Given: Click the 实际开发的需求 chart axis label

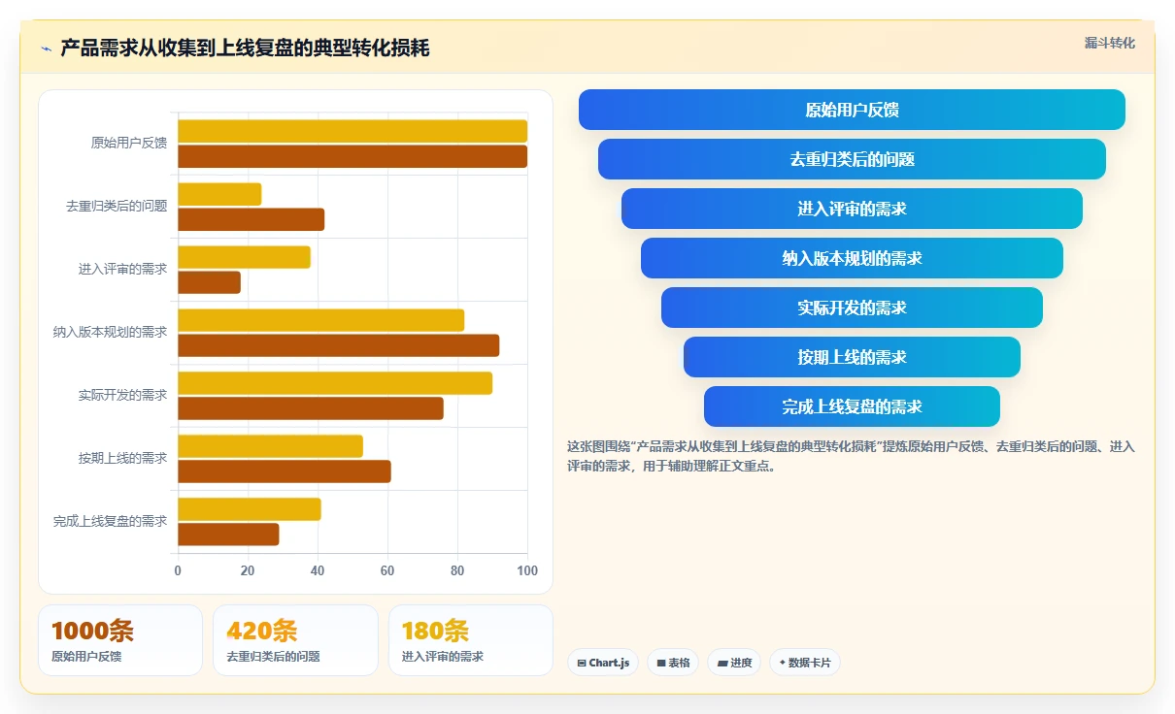Looking at the screenshot, I should [122, 395].
